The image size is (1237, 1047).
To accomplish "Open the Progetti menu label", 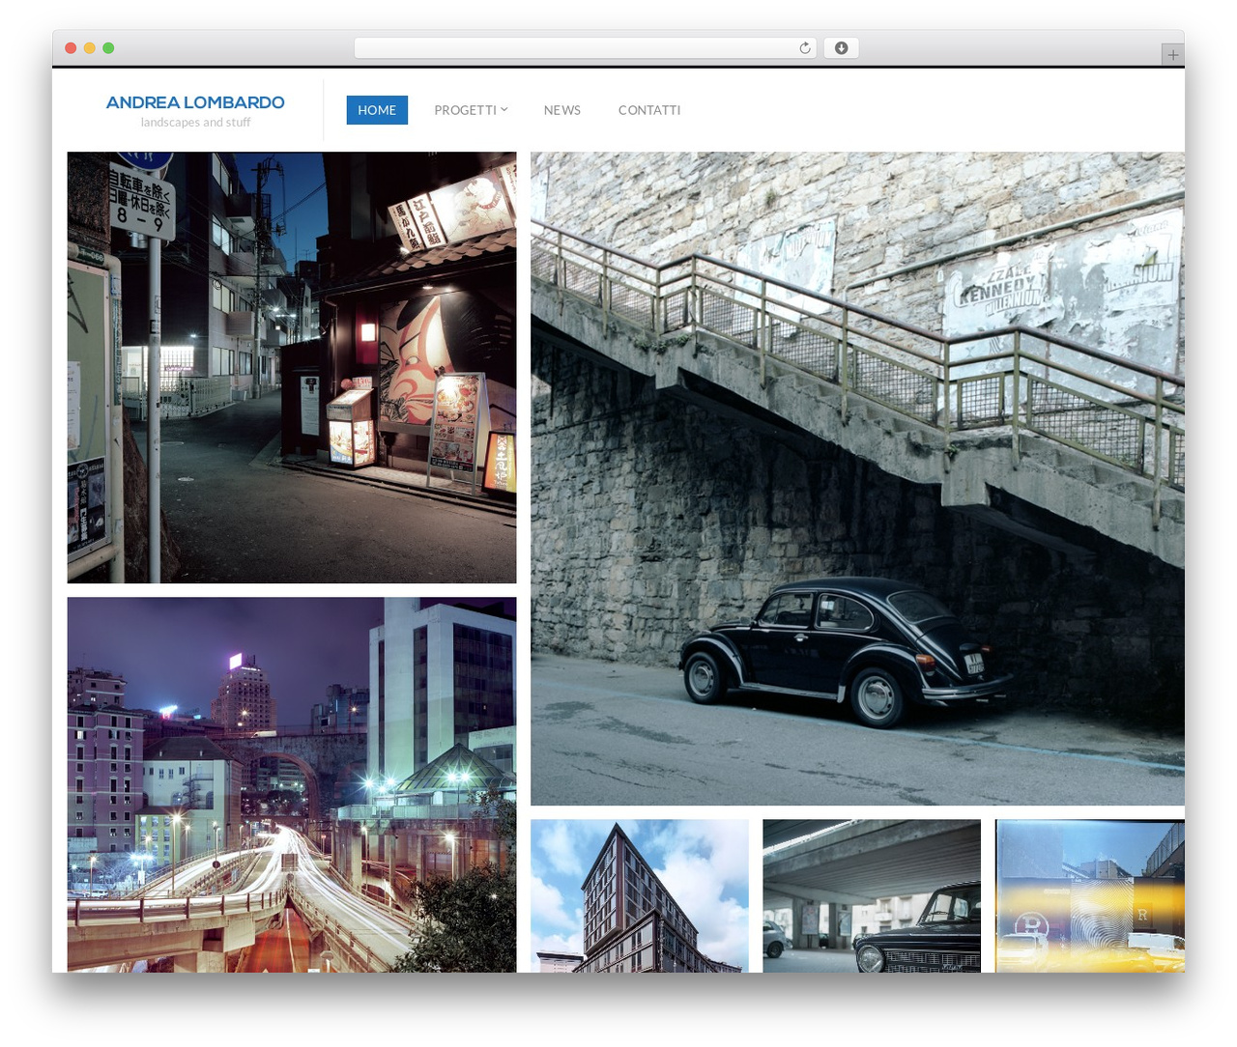I will (465, 110).
